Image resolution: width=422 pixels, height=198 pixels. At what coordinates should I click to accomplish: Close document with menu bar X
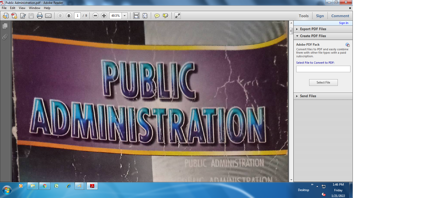click(350, 8)
